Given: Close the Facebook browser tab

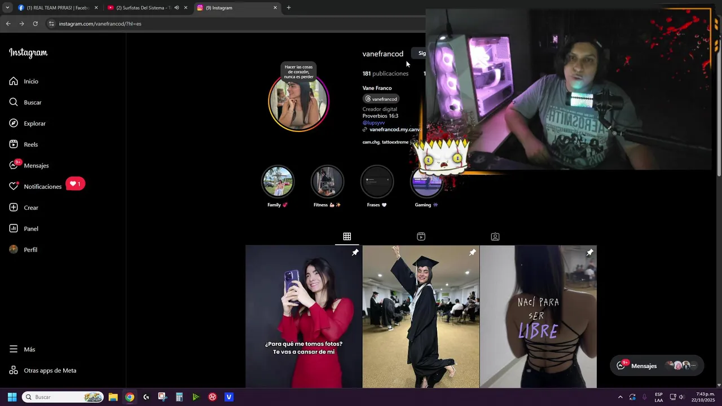Looking at the screenshot, I should point(96,8).
